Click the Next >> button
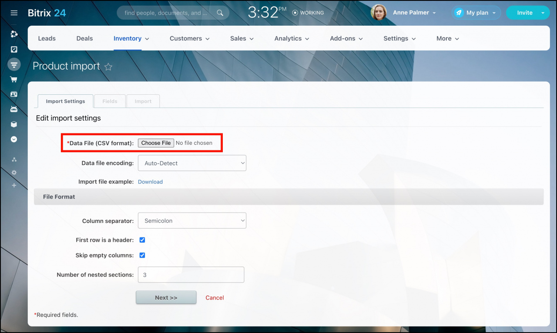 [x=166, y=298]
